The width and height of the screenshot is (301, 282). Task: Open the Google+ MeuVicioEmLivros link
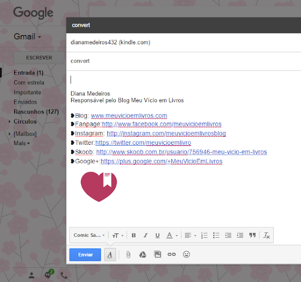click(x=161, y=161)
